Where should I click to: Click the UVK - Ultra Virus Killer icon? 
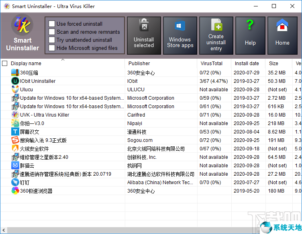coord(15,115)
